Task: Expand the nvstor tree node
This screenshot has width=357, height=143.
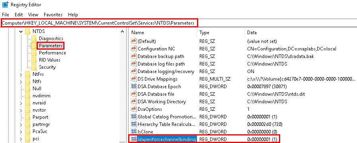Action: 21,110
